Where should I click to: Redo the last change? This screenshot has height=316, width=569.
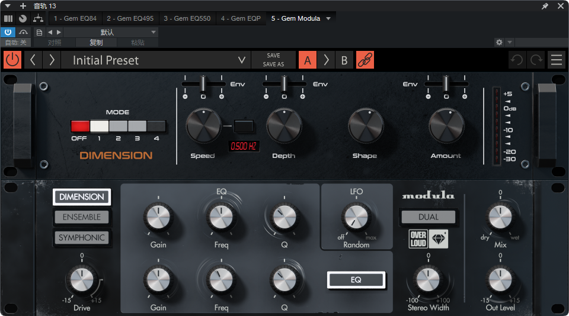(x=536, y=60)
